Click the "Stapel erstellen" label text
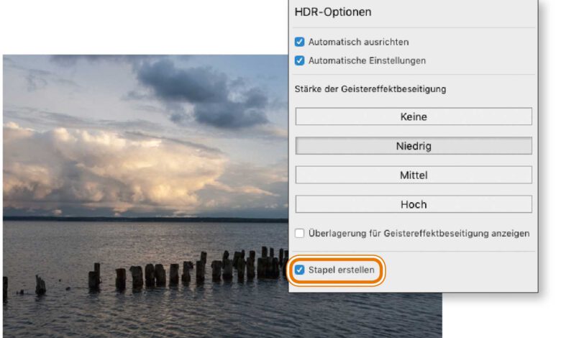The height and width of the screenshot is (338, 561). click(341, 270)
